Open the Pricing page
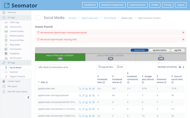Screen dimensions: 190x118 point(168,5)
